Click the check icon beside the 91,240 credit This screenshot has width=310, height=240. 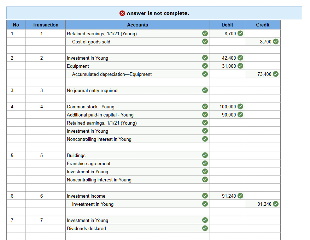pyautogui.click(x=276, y=204)
